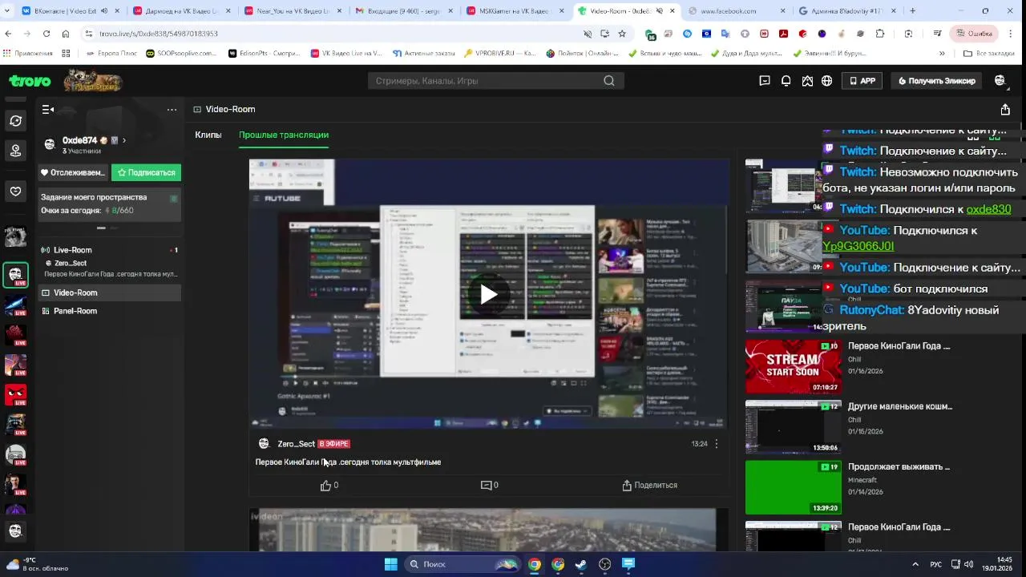Screen dimensions: 1026x577
Task: Open the Discover compass icon in left rail
Action: [15, 121]
